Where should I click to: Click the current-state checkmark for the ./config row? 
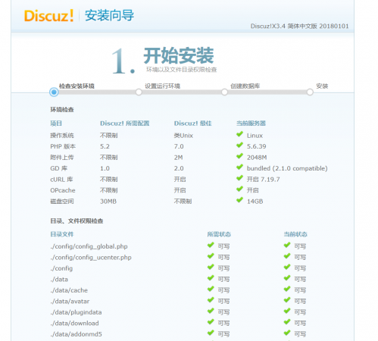(x=287, y=267)
